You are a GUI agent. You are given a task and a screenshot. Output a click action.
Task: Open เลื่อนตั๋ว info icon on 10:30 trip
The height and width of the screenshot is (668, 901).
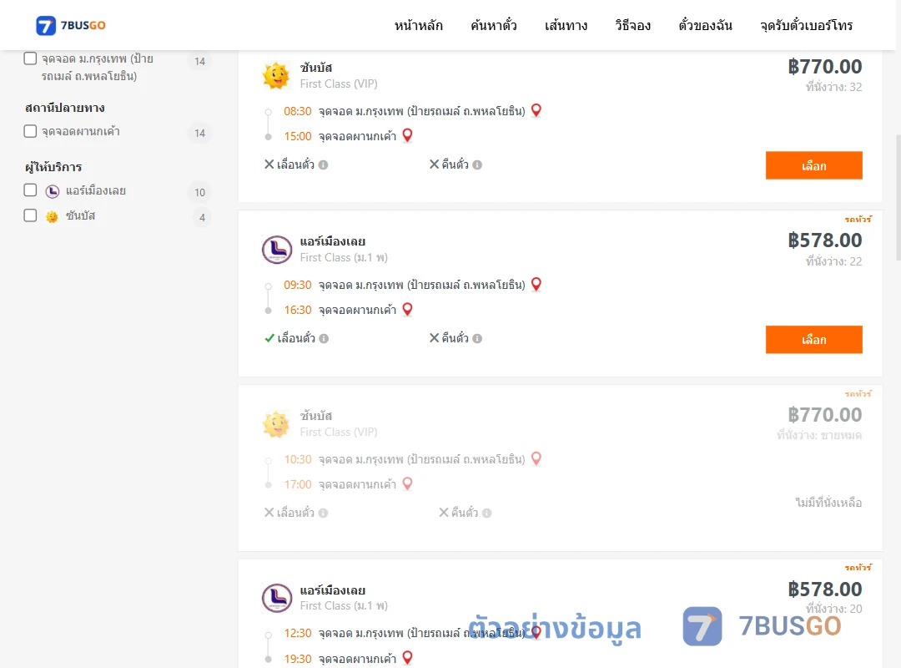pyautogui.click(x=324, y=514)
